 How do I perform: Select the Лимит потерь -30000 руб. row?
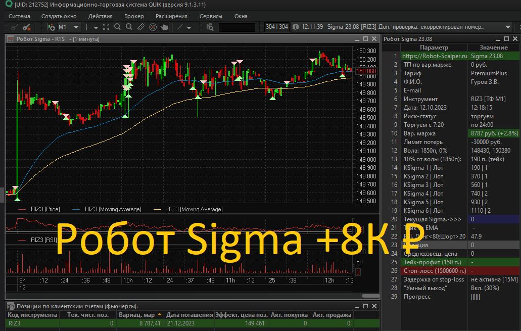(451, 142)
